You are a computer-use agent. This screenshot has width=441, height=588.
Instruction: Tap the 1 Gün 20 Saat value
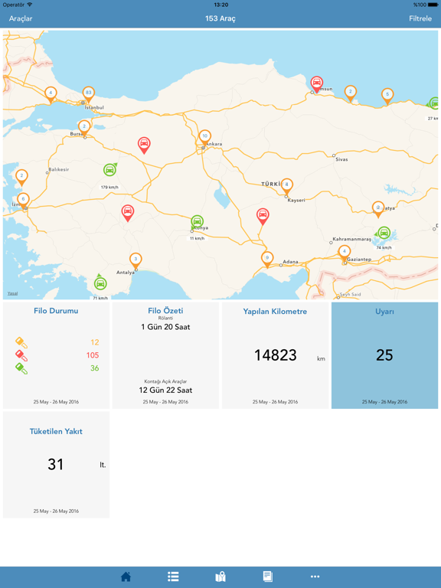tap(165, 327)
